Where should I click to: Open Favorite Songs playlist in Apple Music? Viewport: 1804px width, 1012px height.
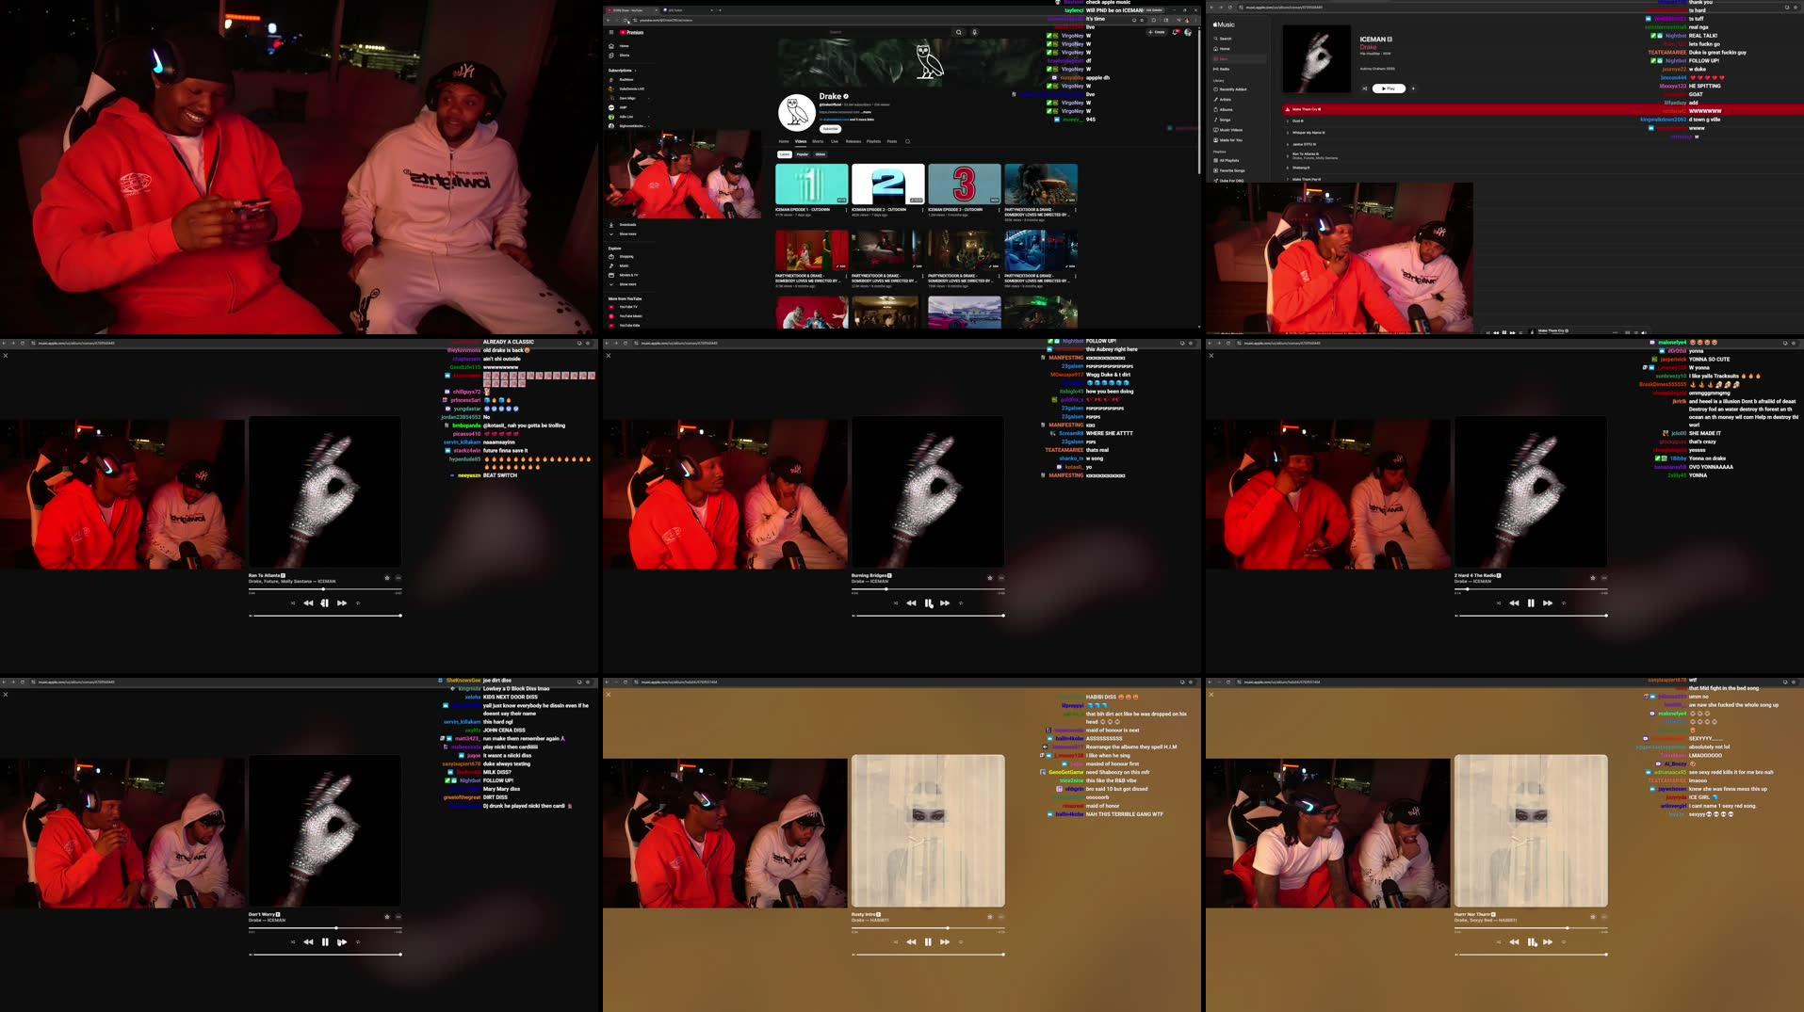pyautogui.click(x=1229, y=170)
